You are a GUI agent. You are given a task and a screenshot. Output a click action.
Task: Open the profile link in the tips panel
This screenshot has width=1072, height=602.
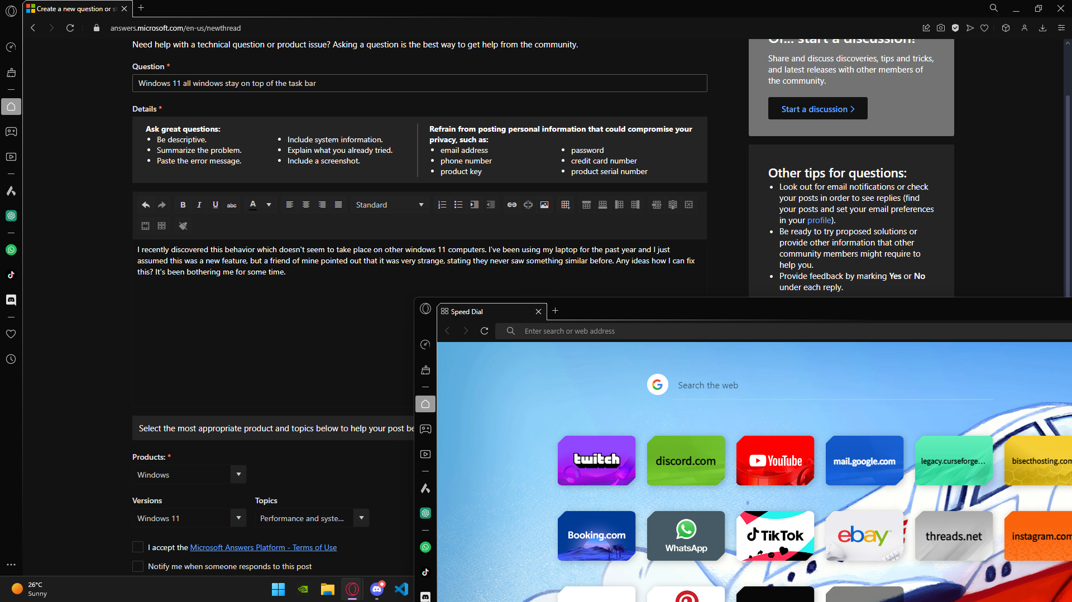point(819,220)
